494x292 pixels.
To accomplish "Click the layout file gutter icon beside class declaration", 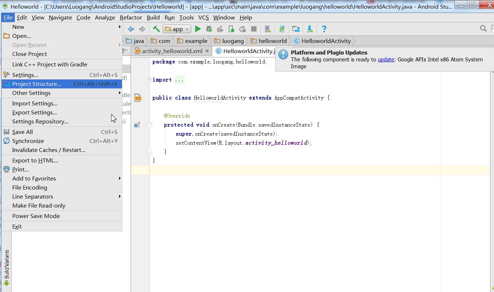I will 137,97.
